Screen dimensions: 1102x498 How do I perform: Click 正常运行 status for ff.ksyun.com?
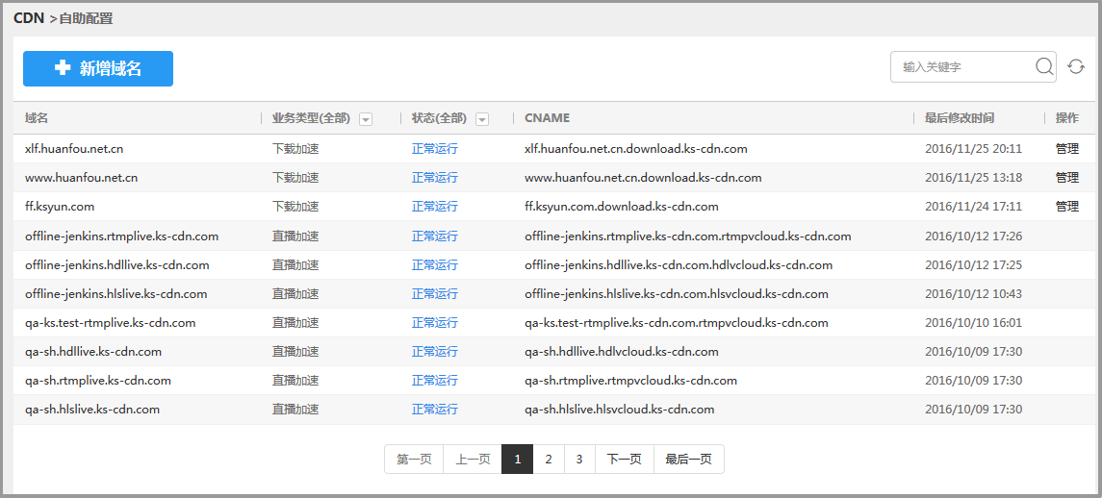click(x=435, y=207)
